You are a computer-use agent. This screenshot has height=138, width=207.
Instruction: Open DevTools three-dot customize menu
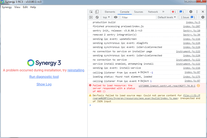tap(197, 12)
